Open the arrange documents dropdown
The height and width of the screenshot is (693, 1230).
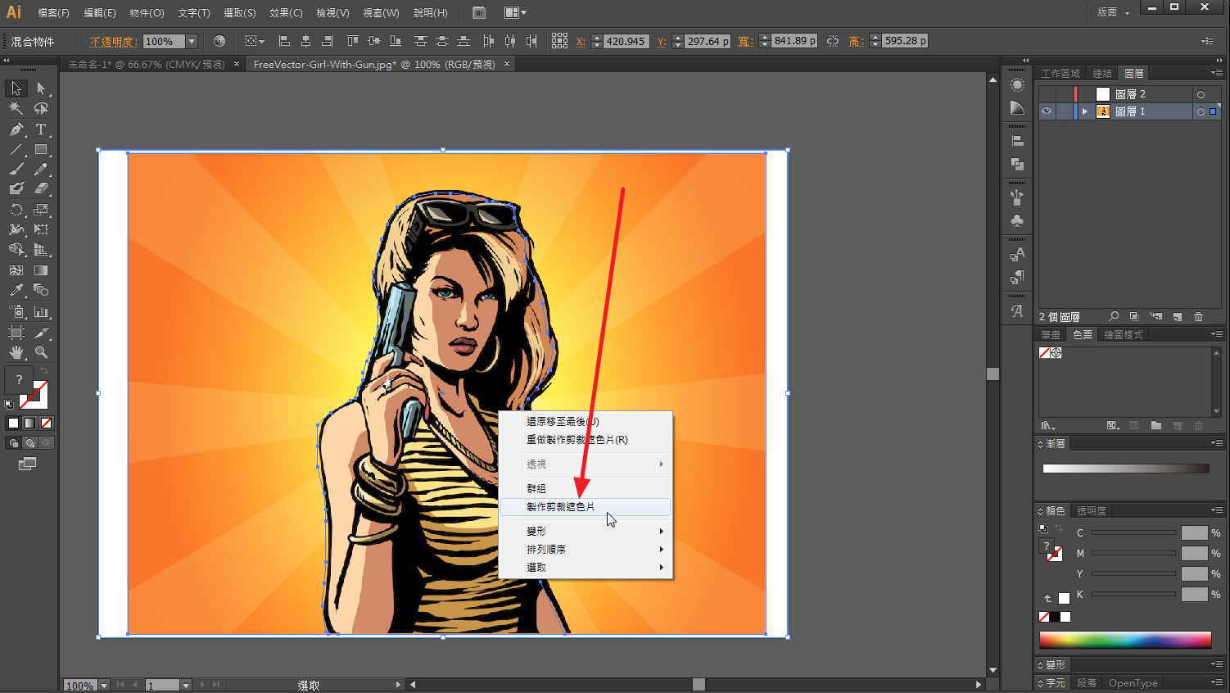[515, 12]
